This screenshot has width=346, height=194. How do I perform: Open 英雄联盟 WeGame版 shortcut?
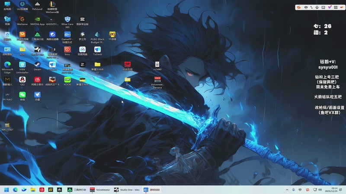[x=52, y=7]
